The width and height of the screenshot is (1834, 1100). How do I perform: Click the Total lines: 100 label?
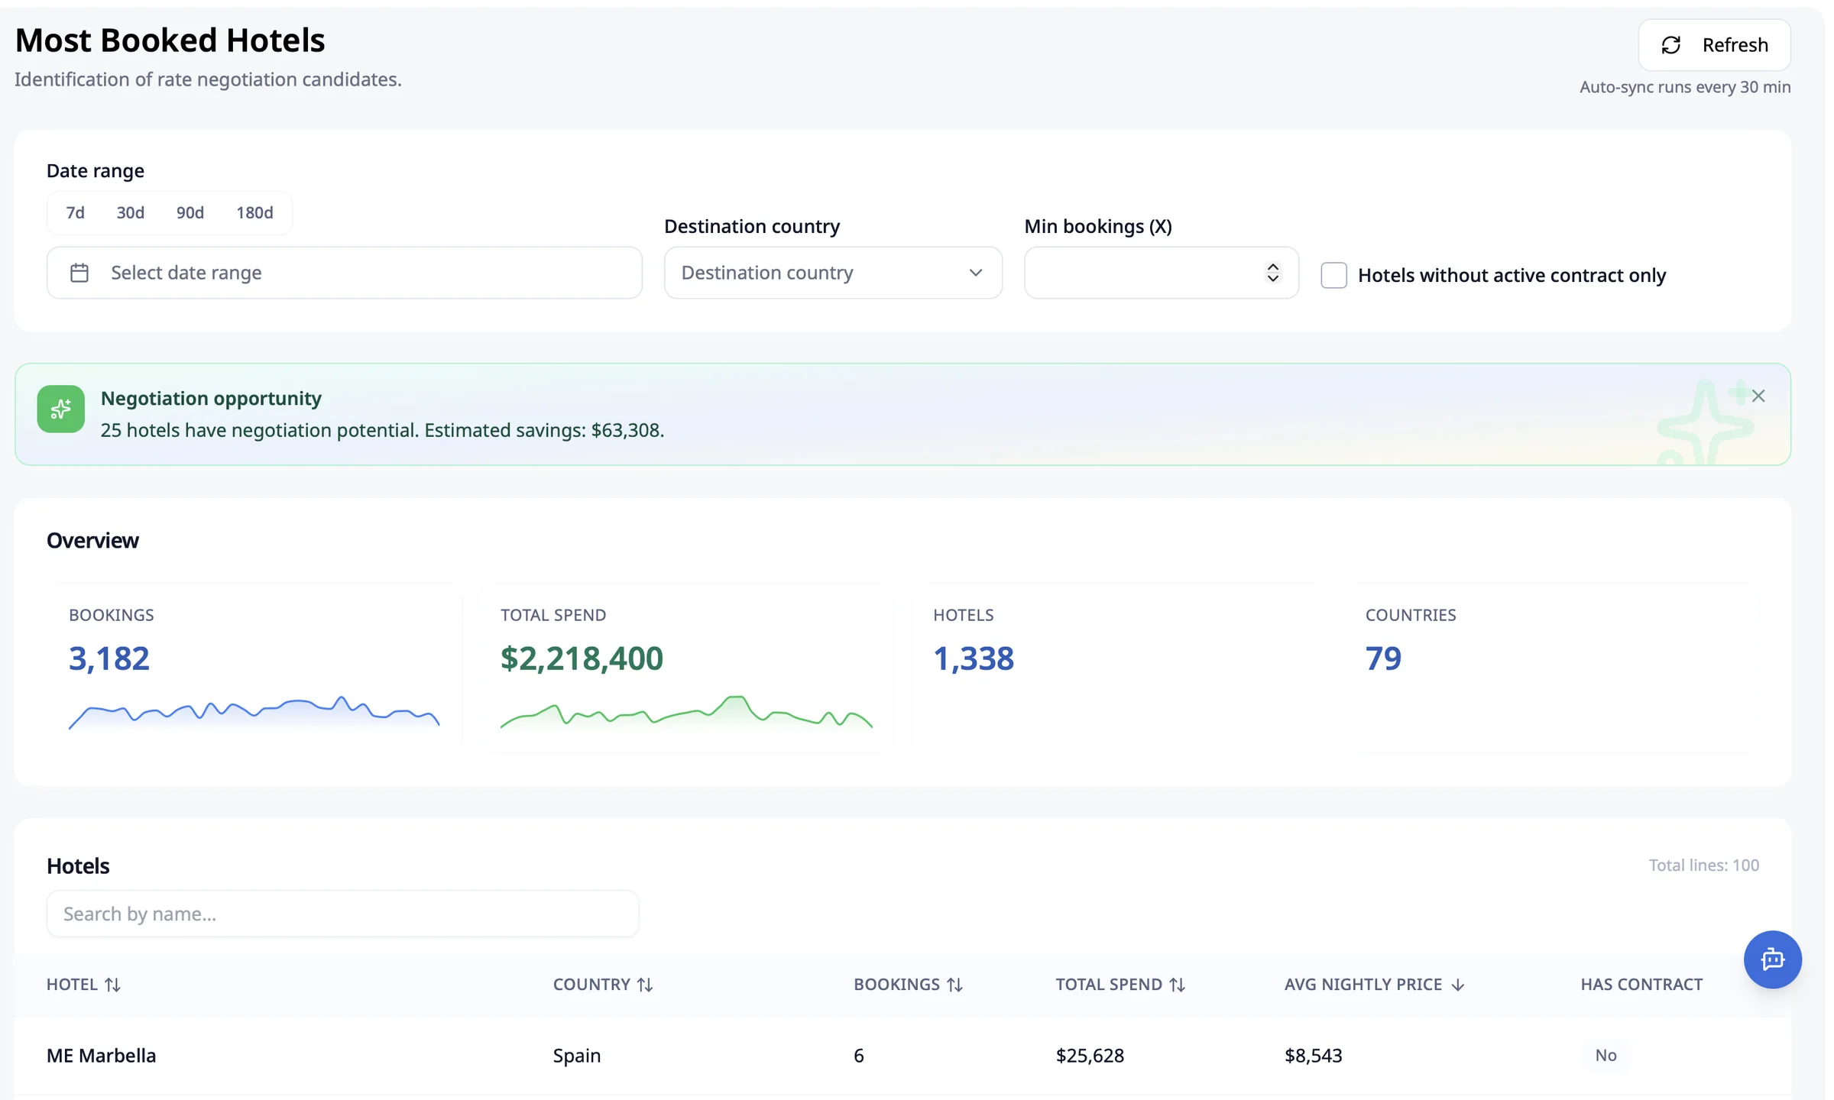pyautogui.click(x=1703, y=865)
